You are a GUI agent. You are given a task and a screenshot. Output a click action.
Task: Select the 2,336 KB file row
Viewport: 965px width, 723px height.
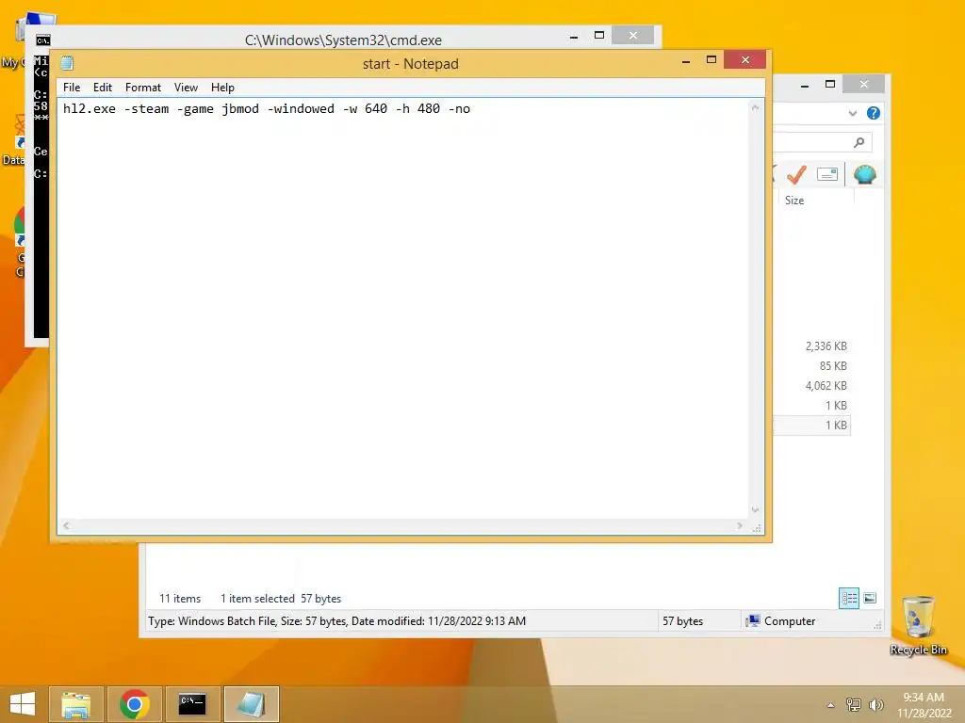[x=811, y=346]
